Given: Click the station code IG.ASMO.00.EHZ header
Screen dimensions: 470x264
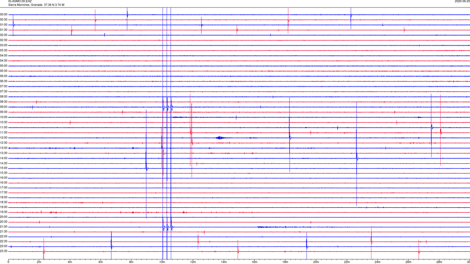Looking at the screenshot, I should tap(20, 1).
